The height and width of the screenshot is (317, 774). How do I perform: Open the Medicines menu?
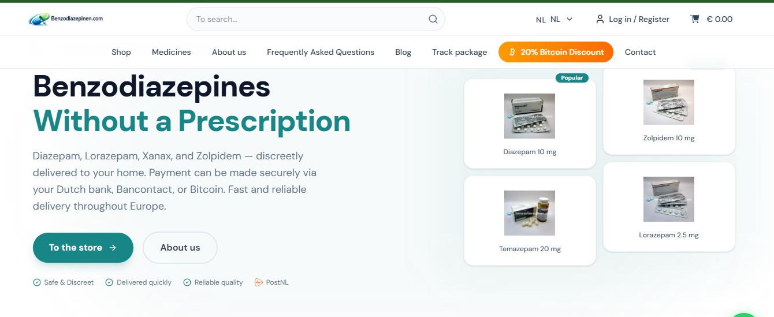coord(172,52)
